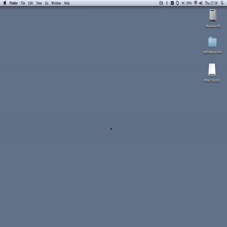Viewport: 227px width, 227px height.
Task: Open the battery status showing 99%
Action: click(x=187, y=3)
